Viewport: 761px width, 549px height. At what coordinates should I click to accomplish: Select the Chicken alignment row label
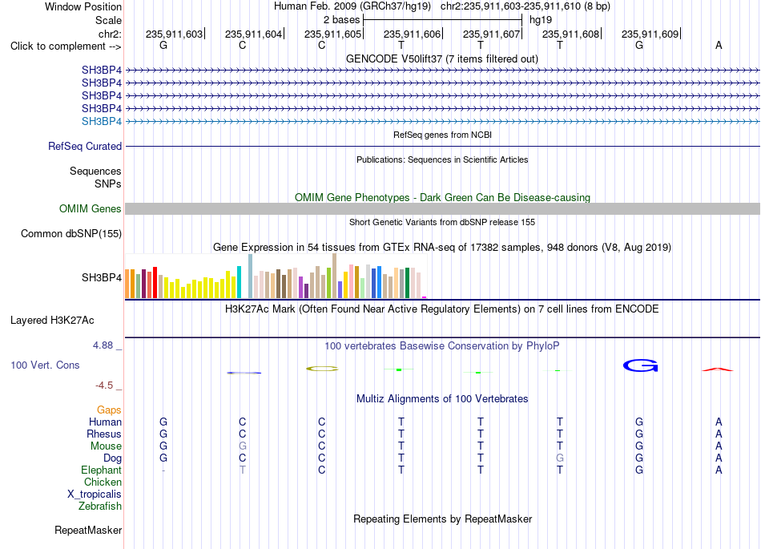click(x=103, y=482)
